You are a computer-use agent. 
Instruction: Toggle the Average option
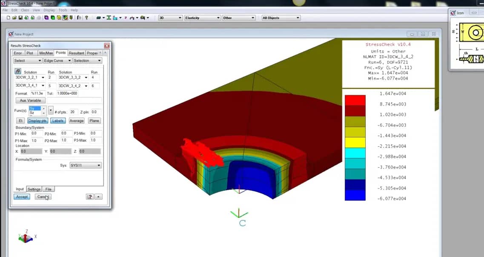(77, 121)
